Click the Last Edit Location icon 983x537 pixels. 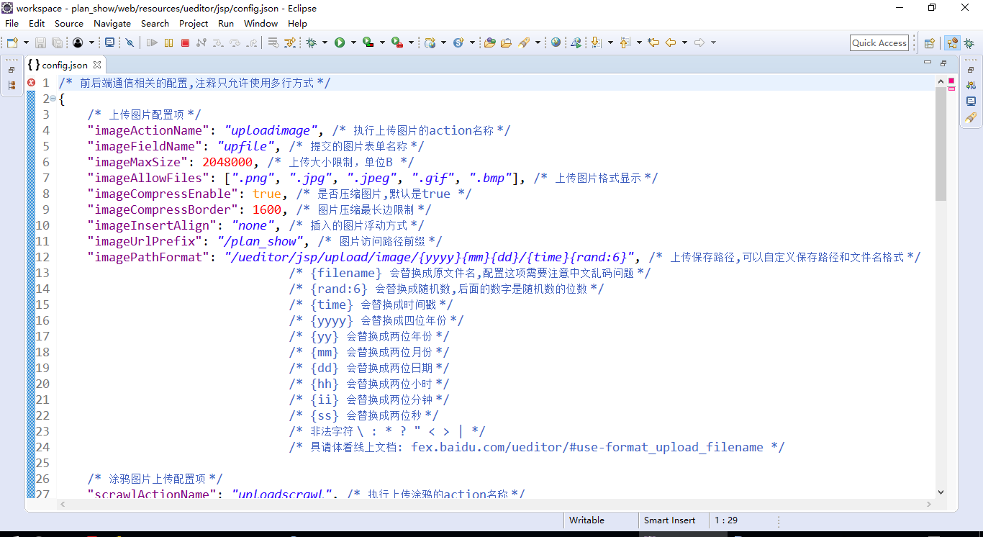(653, 42)
